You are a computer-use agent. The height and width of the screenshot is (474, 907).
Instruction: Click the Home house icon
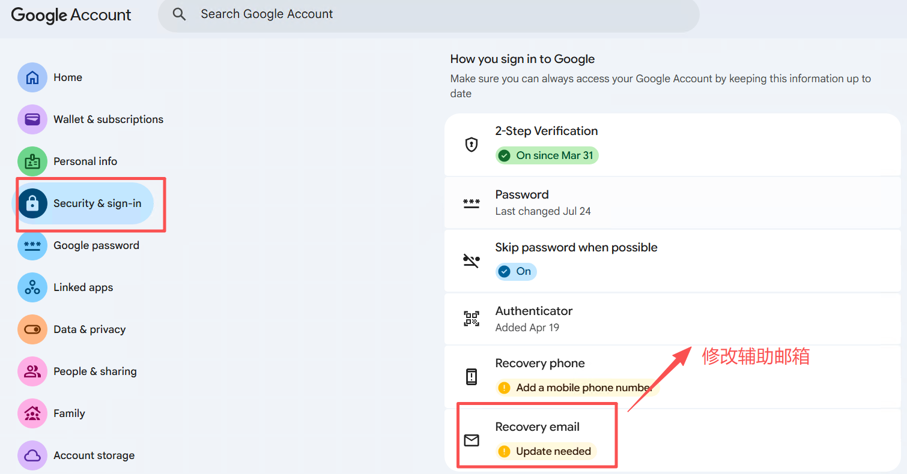tap(32, 77)
